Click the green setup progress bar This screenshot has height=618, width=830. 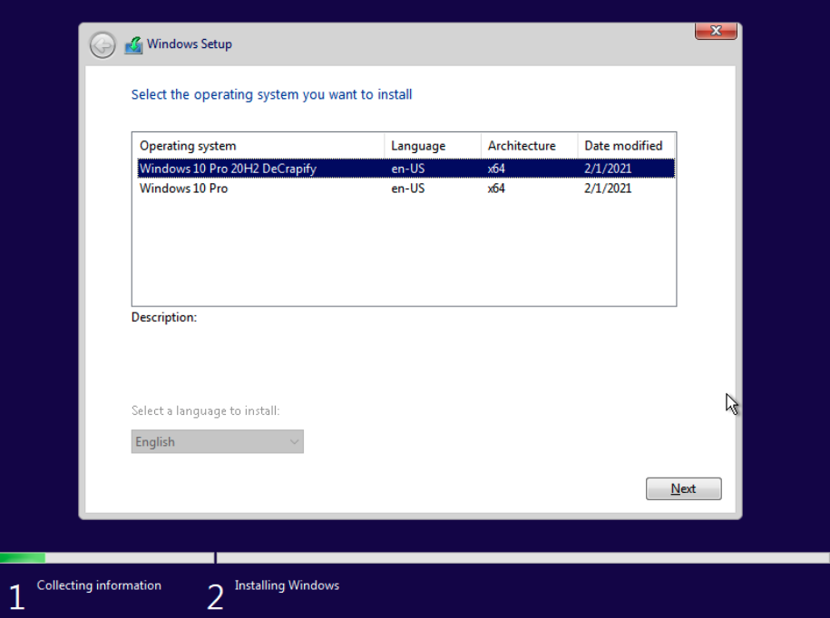[x=23, y=557]
